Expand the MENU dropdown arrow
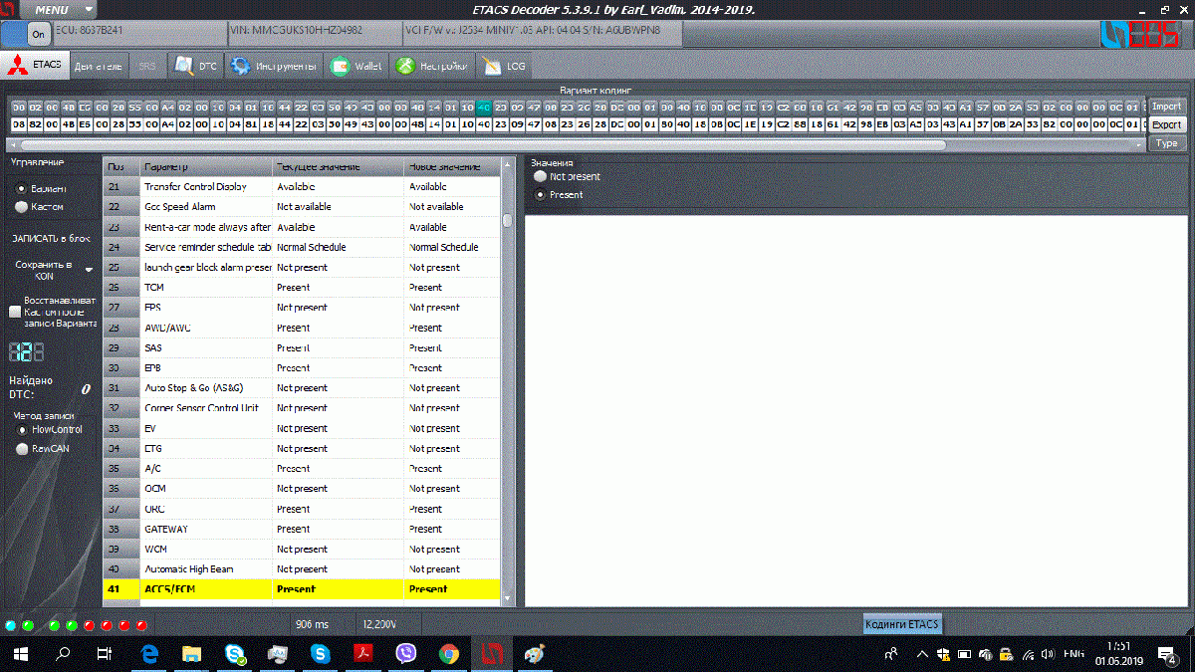 [87, 9]
